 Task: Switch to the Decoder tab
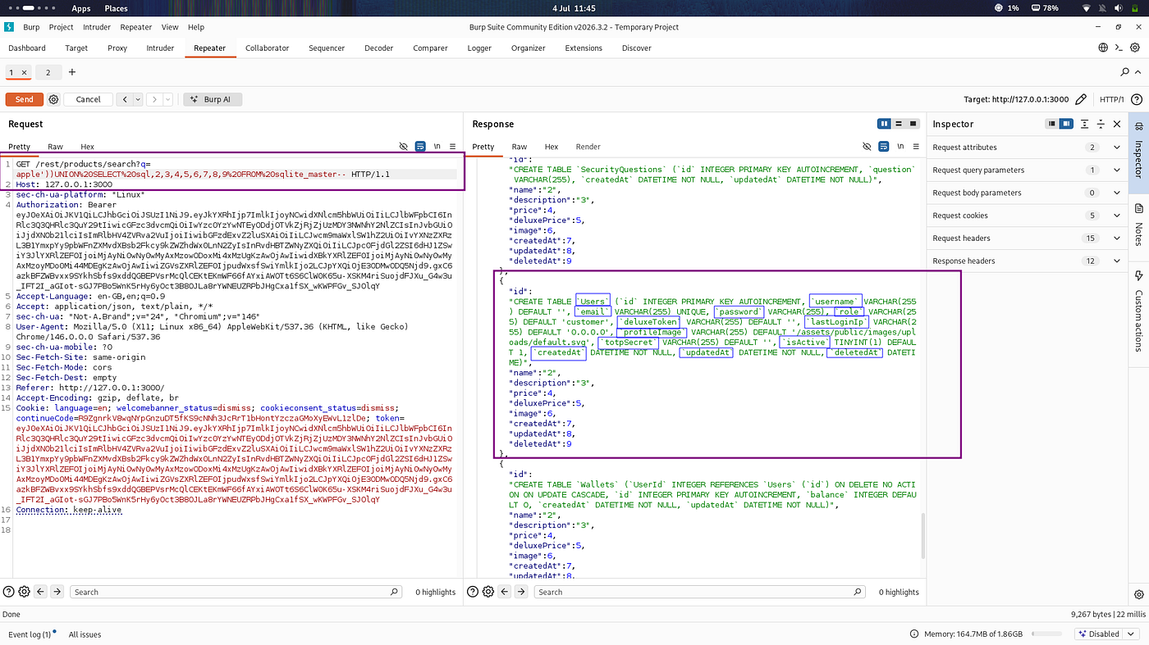coord(378,48)
